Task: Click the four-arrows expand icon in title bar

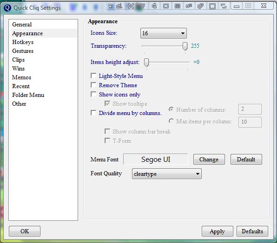Action: coord(131,6)
